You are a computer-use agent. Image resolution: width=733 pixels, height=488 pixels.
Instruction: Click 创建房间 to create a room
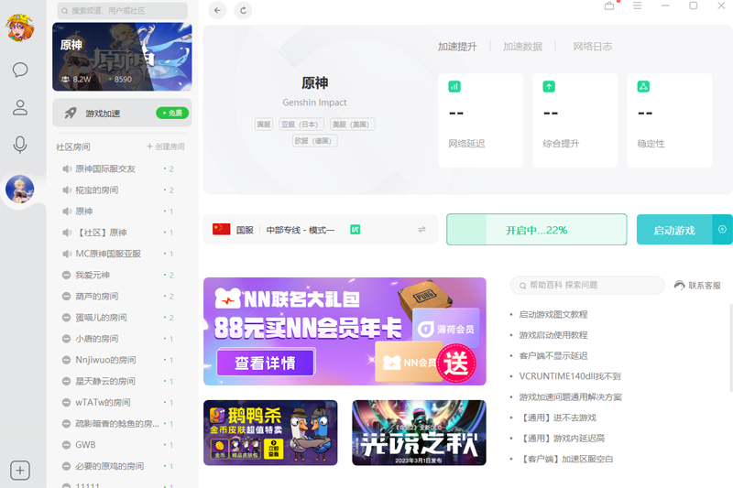(x=166, y=146)
